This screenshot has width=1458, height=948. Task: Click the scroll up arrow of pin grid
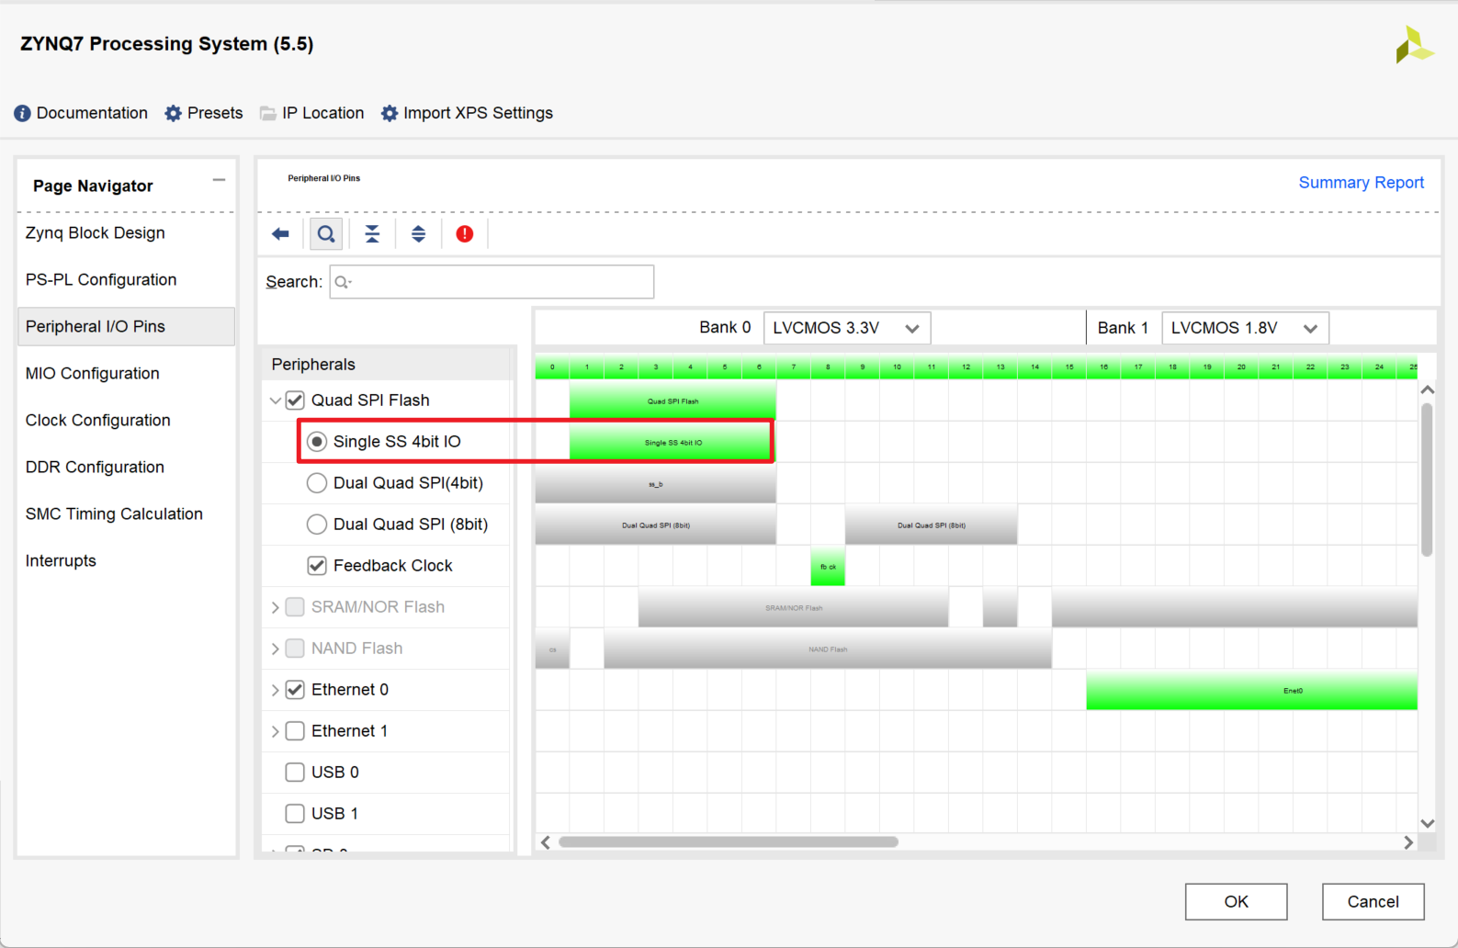[1428, 390]
